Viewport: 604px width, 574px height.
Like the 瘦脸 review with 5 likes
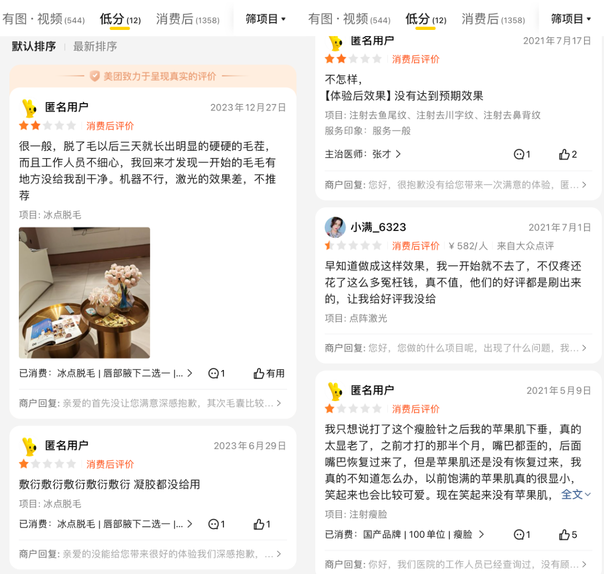coord(568,534)
